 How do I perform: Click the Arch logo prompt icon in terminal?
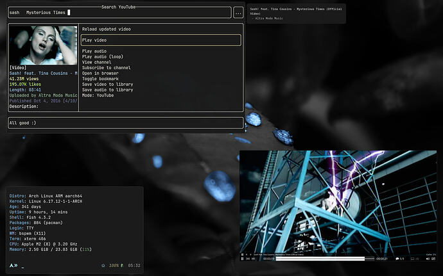tap(12, 266)
